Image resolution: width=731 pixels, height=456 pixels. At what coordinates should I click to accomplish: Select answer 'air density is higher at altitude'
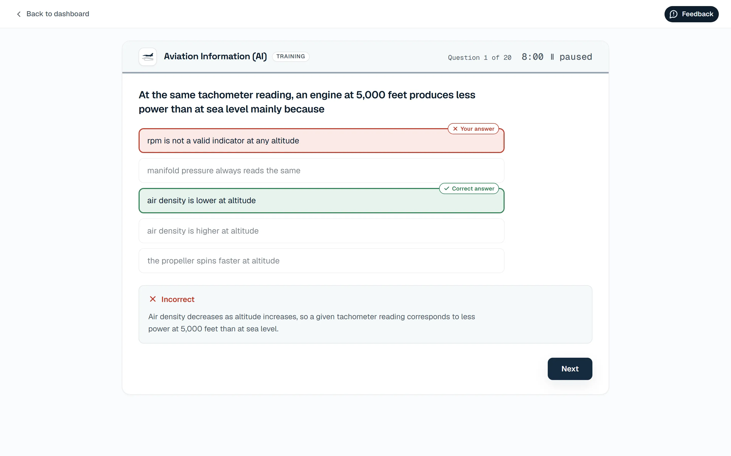point(321,231)
